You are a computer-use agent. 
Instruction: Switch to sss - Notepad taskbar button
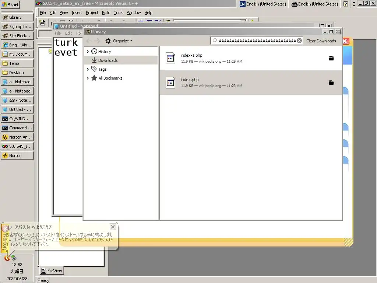point(17,100)
